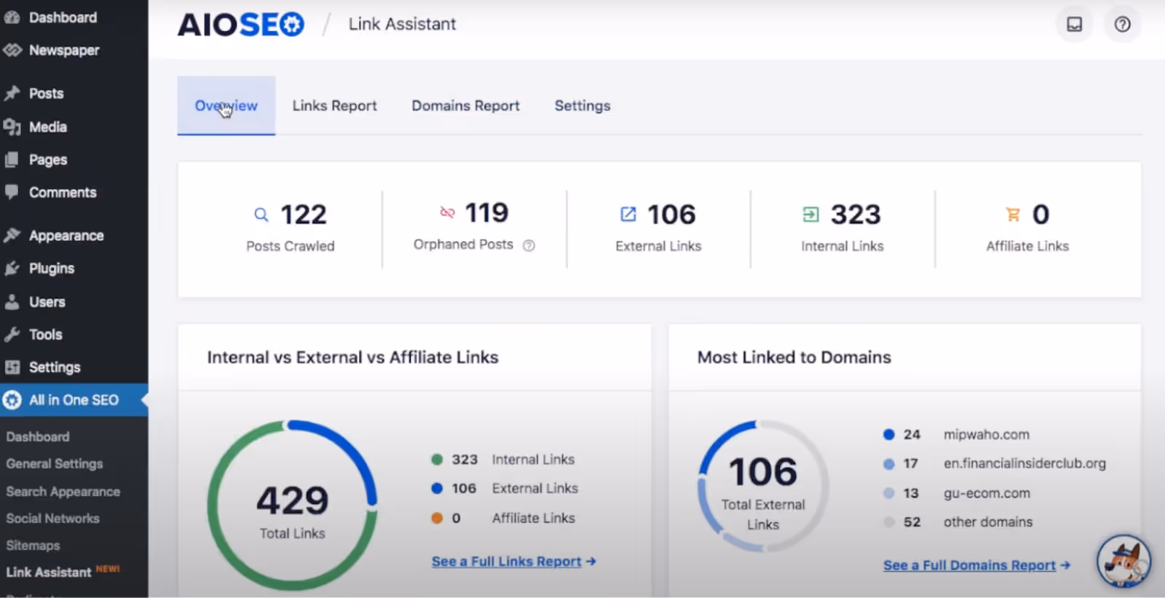Viewport: 1165px width, 598px height.
Task: Click the Posts pin icon in sidebar
Action: coord(12,93)
